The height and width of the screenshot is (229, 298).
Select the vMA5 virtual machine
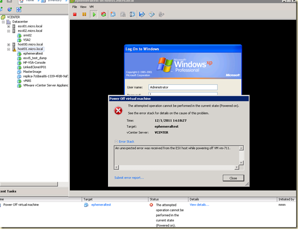(x=27, y=81)
